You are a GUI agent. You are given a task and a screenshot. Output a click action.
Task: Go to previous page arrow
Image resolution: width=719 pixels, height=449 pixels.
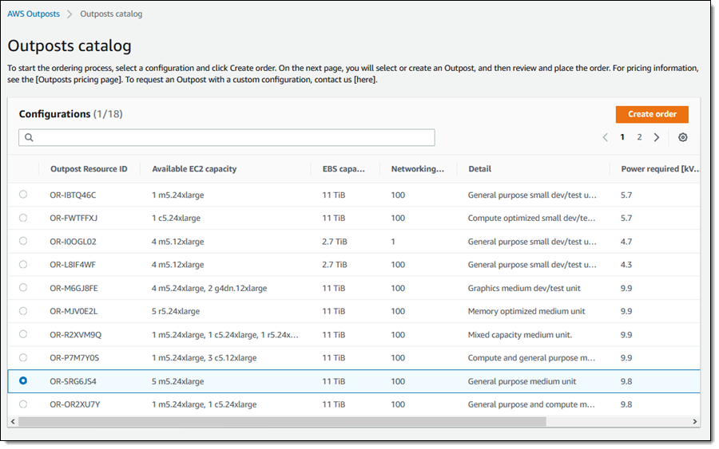pyautogui.click(x=606, y=137)
